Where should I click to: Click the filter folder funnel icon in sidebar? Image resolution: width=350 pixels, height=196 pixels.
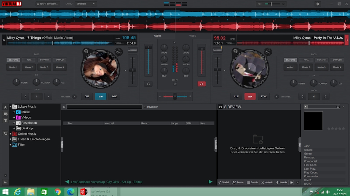point(6,120)
